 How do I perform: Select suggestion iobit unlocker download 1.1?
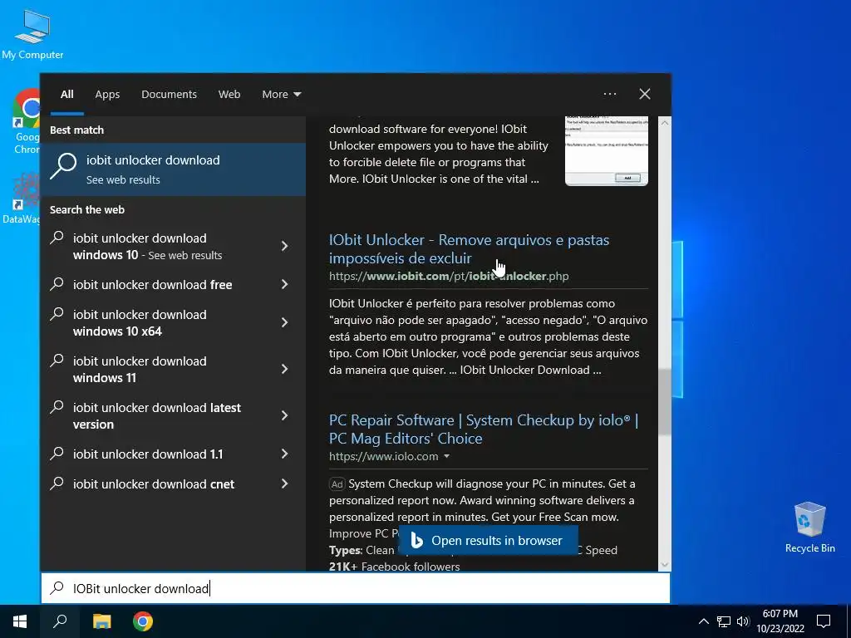148,454
